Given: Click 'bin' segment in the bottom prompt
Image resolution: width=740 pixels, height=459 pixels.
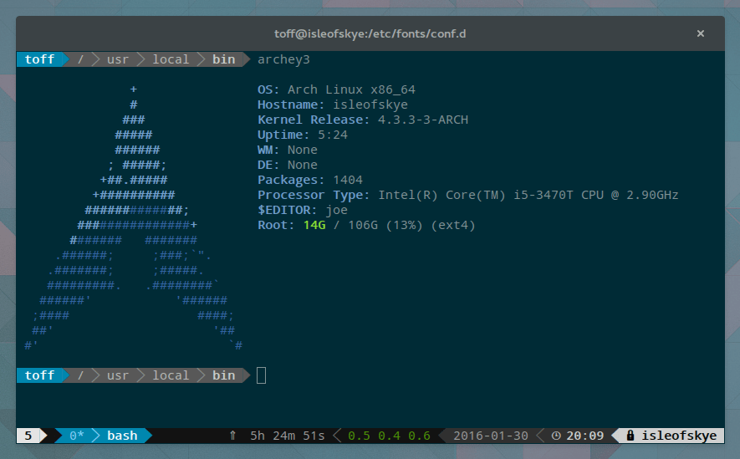Looking at the screenshot, I should (224, 375).
